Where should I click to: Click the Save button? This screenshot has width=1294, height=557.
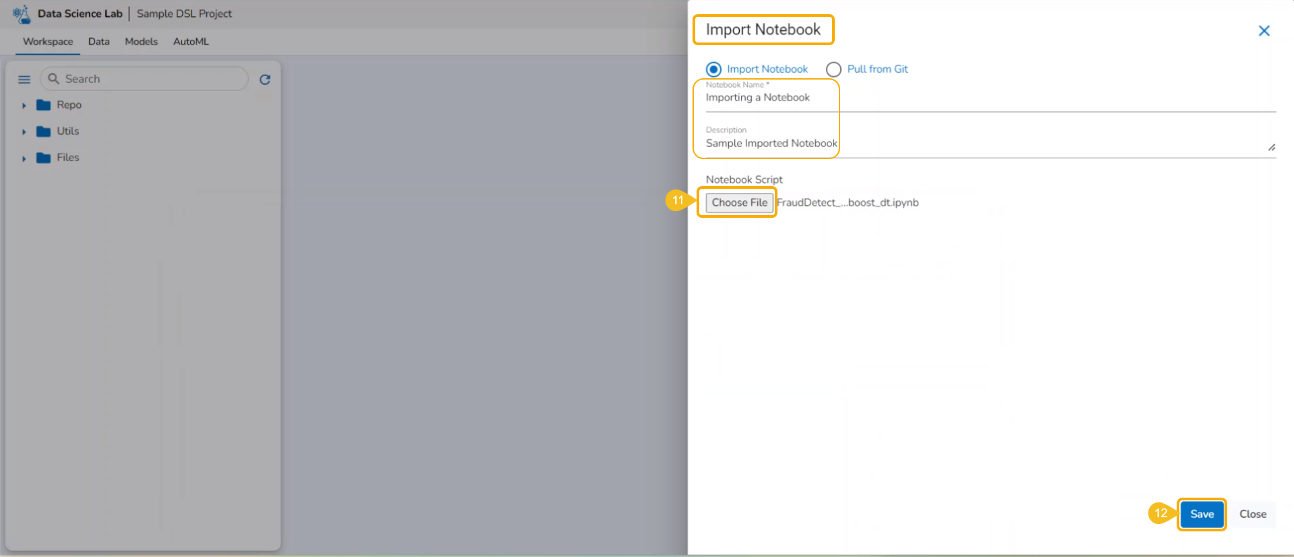pos(1202,515)
